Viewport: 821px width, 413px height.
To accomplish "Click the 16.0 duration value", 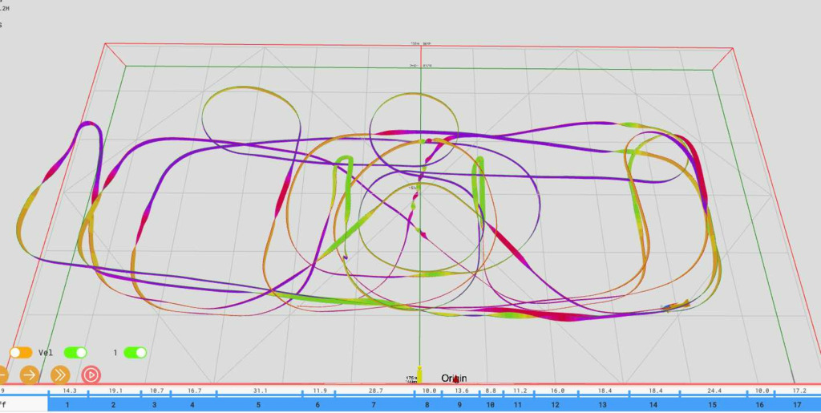I will 557,391.
